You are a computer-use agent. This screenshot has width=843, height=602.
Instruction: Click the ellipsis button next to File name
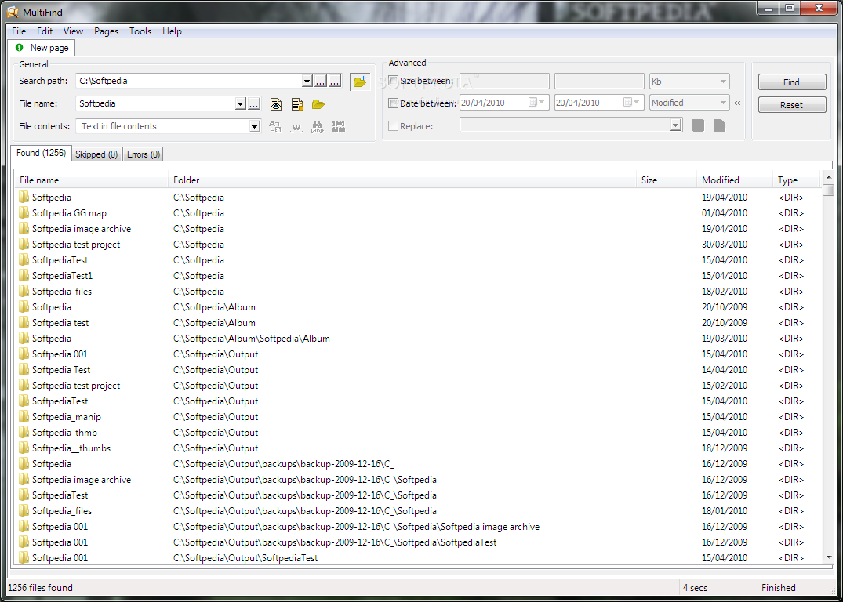click(x=254, y=103)
